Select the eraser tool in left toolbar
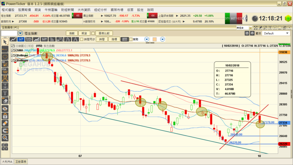293x165 pixels. 5,101
